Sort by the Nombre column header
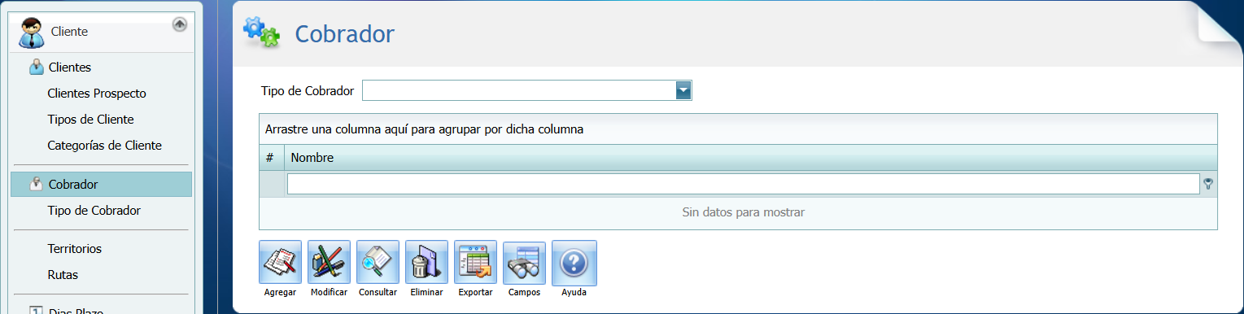 pyautogui.click(x=750, y=158)
